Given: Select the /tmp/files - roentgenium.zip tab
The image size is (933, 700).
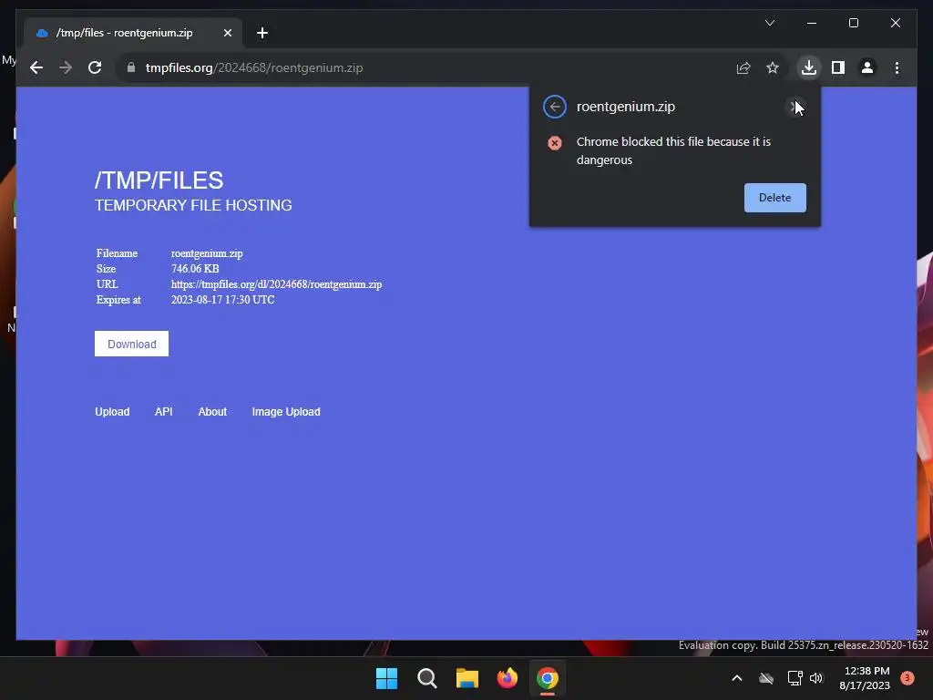Looking at the screenshot, I should (x=134, y=33).
